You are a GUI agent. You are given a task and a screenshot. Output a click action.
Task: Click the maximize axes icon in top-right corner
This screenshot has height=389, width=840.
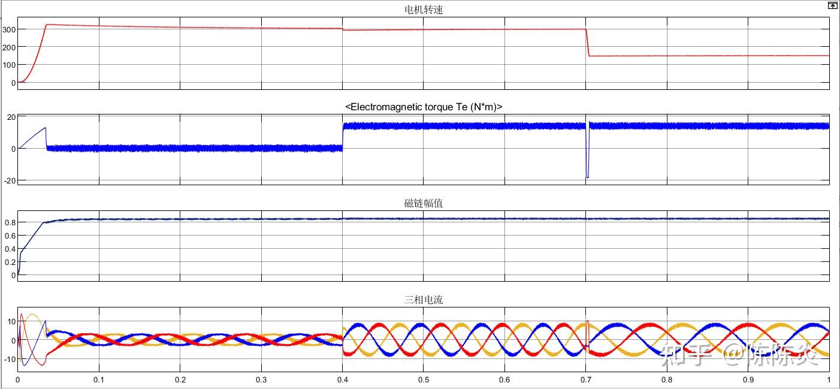point(832,5)
